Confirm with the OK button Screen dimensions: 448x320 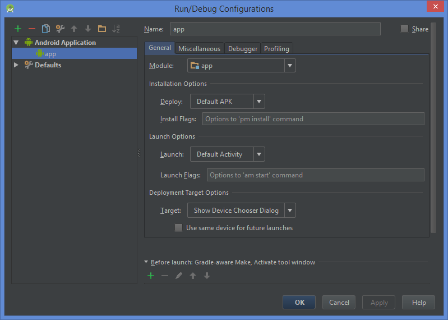(299, 302)
